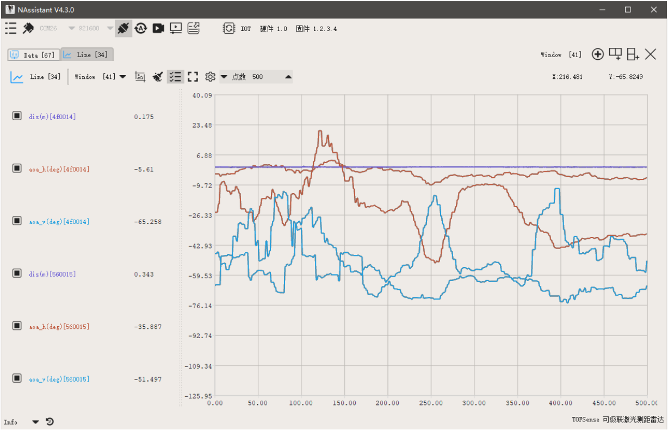Click the TOFSense link text

click(x=586, y=420)
